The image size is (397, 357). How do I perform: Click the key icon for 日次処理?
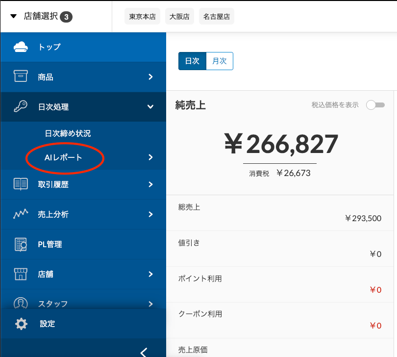coord(21,106)
